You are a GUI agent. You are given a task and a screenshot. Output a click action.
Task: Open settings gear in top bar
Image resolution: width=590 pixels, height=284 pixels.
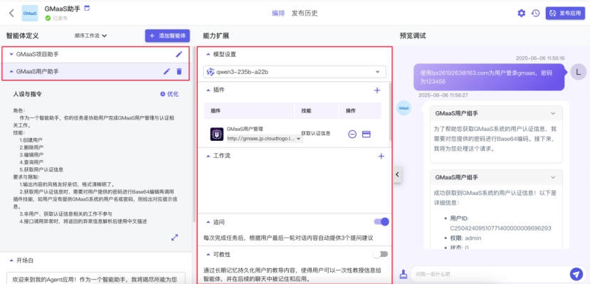click(521, 13)
